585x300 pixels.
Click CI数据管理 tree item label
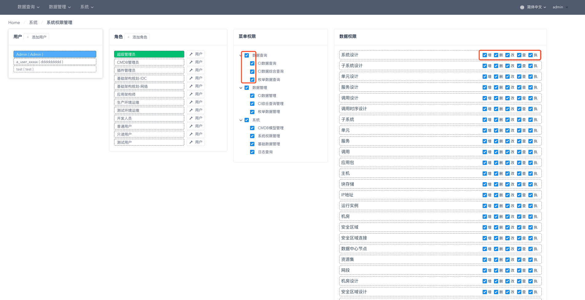(x=267, y=96)
